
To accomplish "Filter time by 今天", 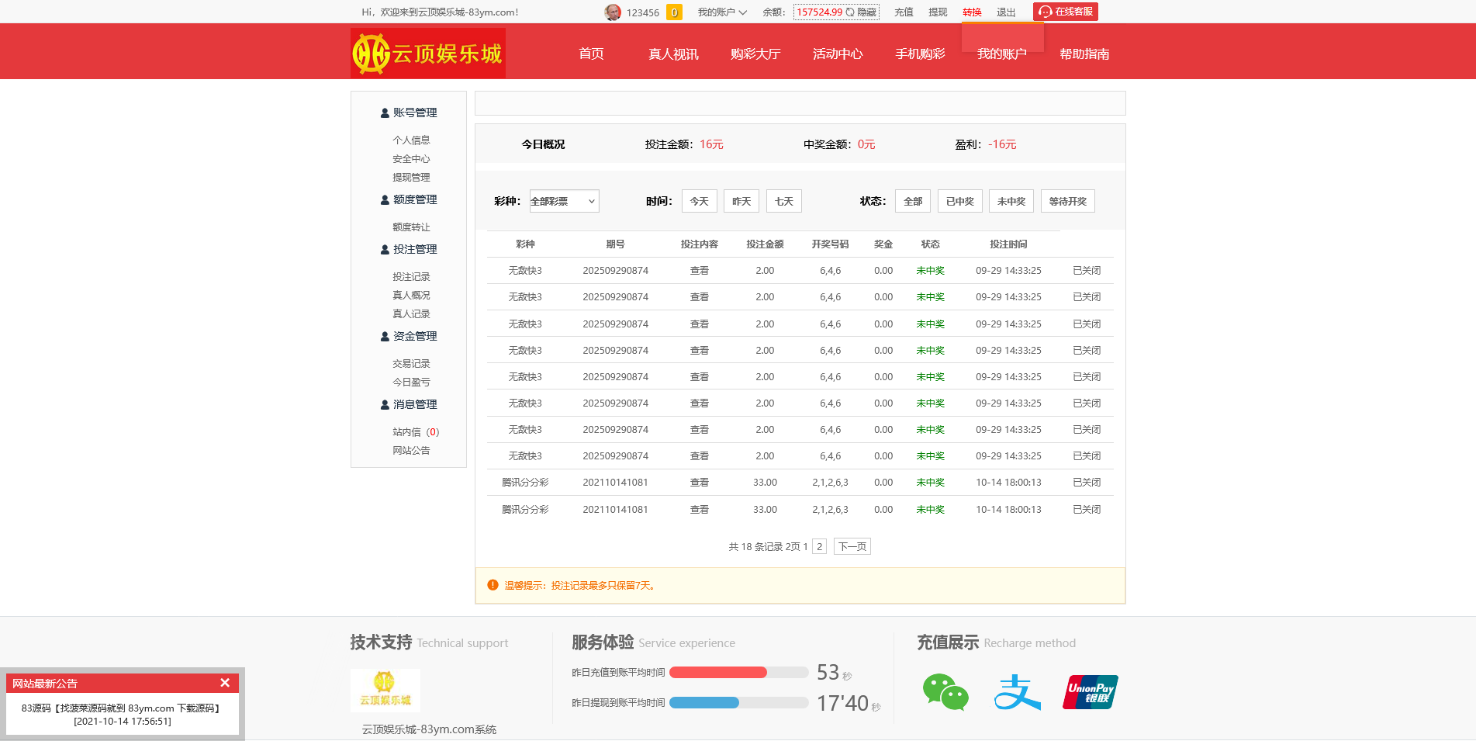I will pyautogui.click(x=700, y=201).
